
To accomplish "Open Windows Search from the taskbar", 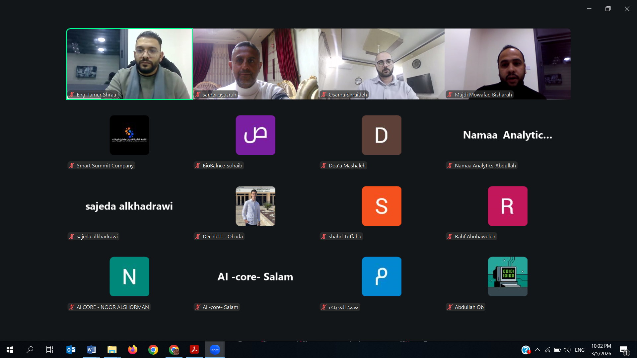I will pos(30,349).
